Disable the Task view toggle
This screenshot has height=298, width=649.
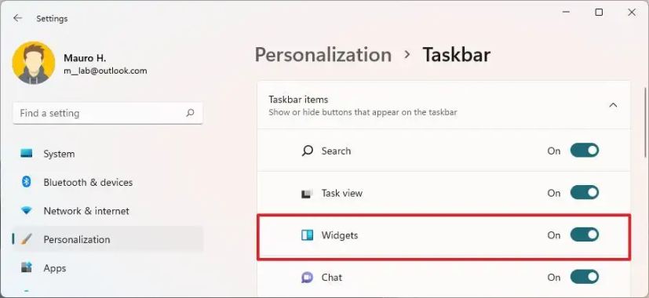(585, 193)
